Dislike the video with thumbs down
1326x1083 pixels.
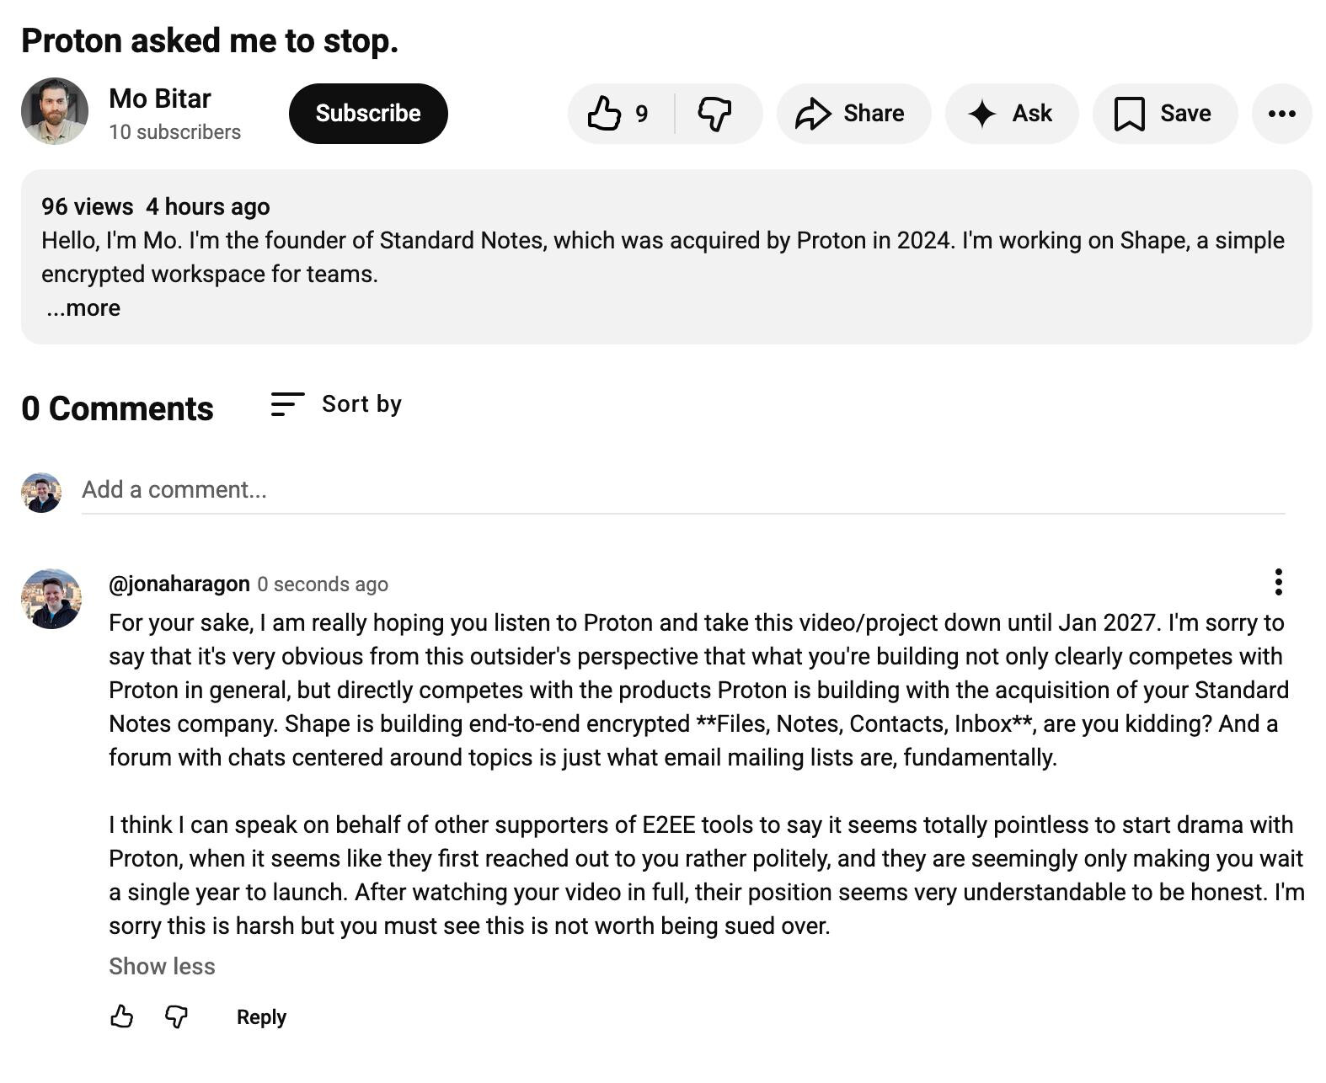[715, 114]
